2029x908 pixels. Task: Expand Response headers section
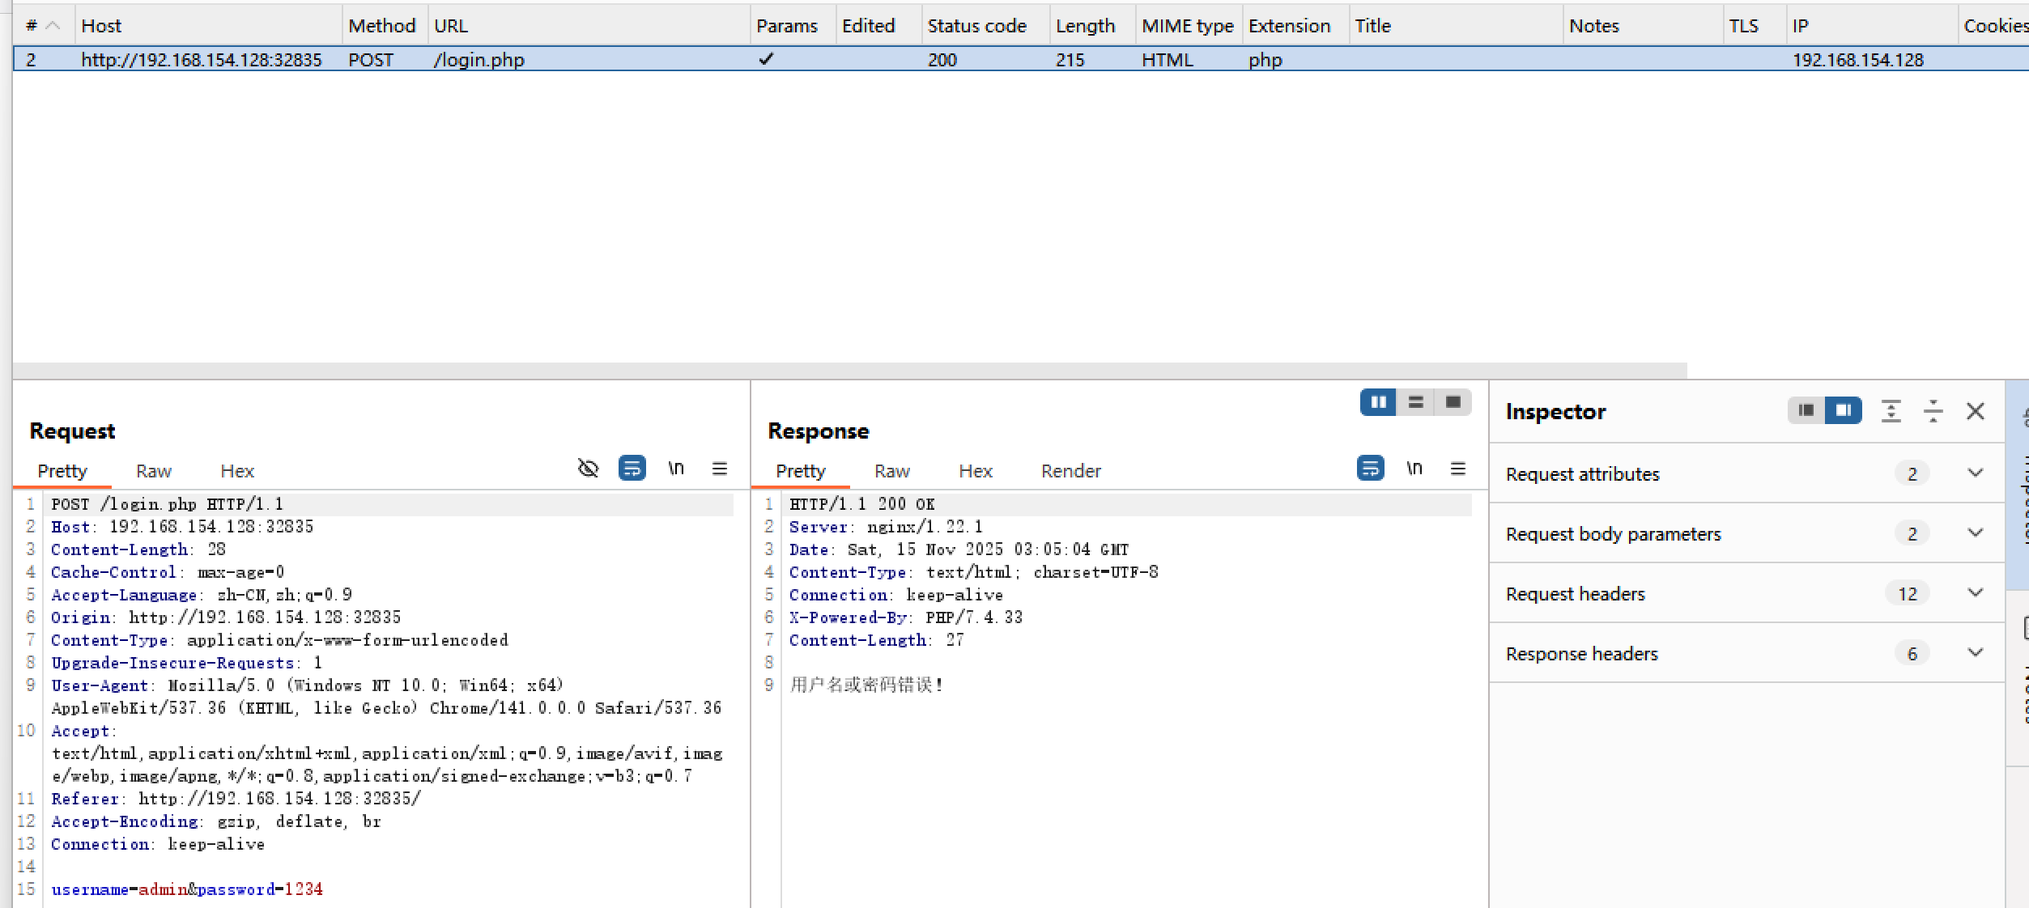1975,653
